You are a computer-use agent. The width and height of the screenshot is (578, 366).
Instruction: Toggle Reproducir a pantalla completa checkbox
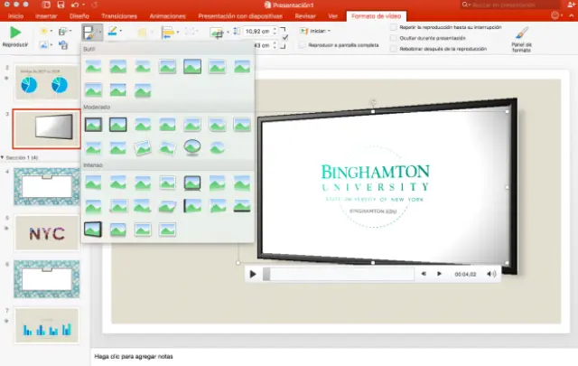[301, 43]
